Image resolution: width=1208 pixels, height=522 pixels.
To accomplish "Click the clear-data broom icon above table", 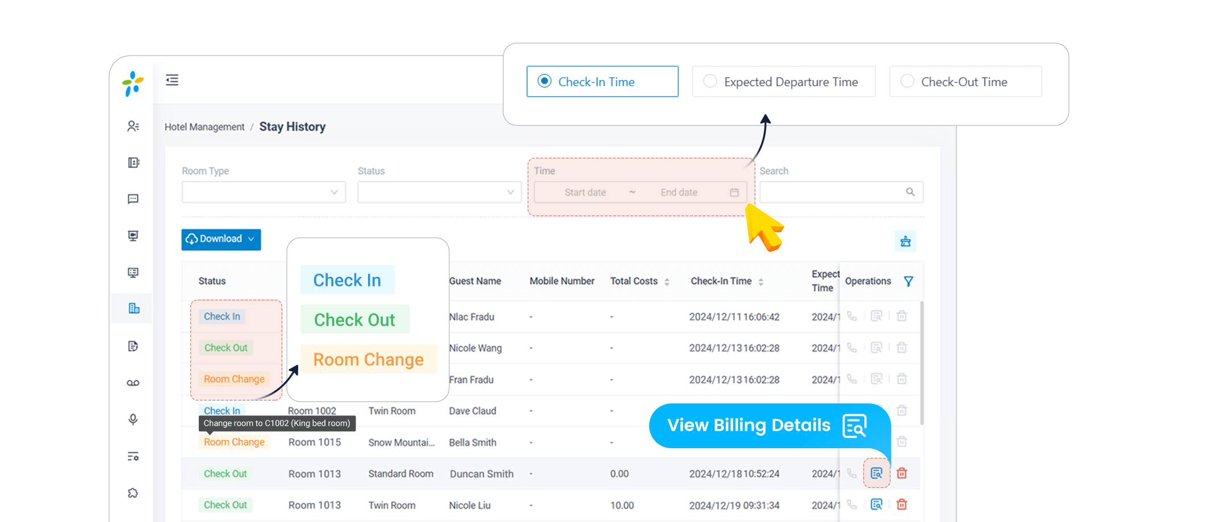I will 905,241.
